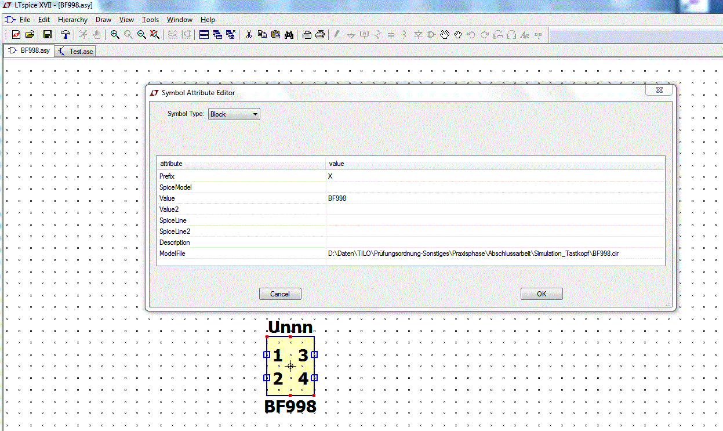The image size is (723, 431).
Task: Select the Prefix value cell
Action: point(495,176)
